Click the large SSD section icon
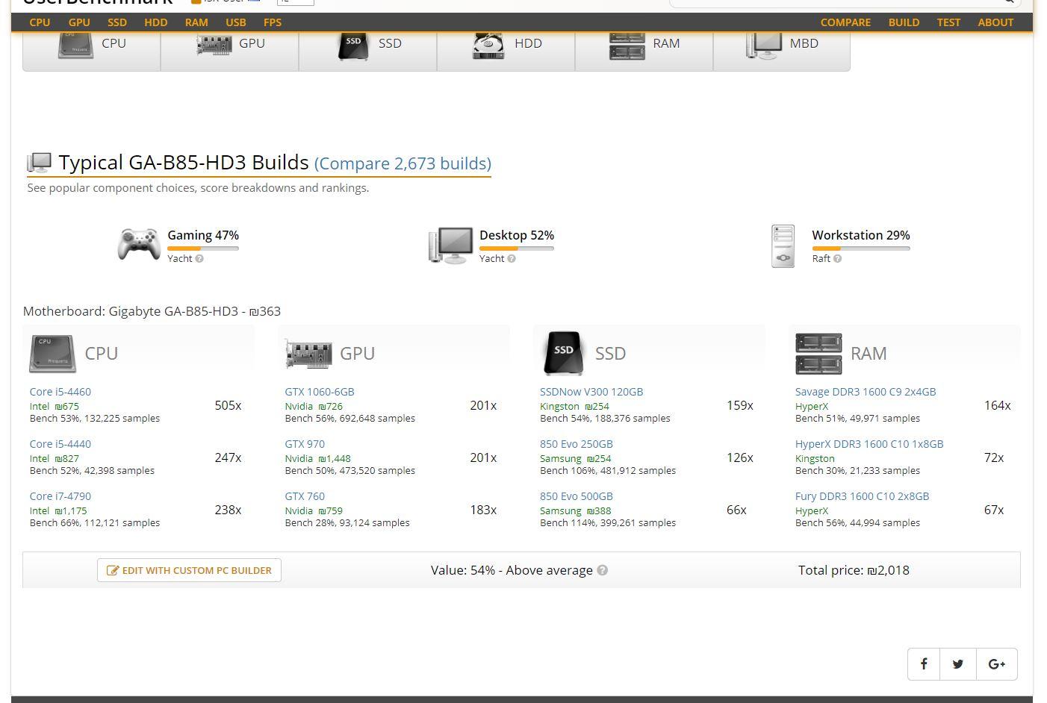Screen dimensions: 1047x703 (x=563, y=353)
